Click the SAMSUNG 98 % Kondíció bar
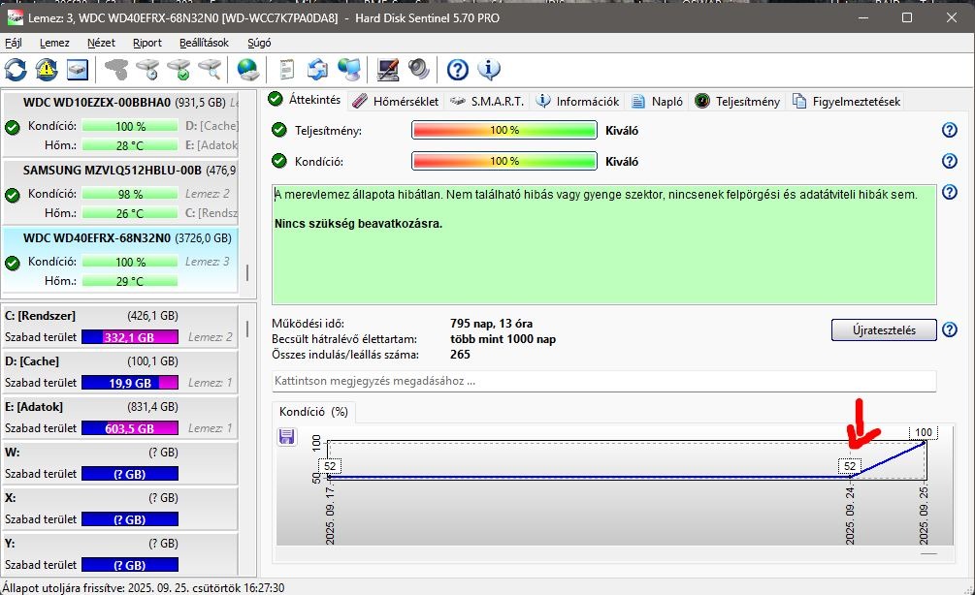The width and height of the screenshot is (975, 595). coord(130,194)
